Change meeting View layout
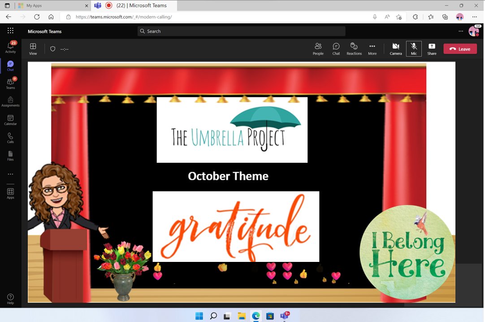Image resolution: width=485 pixels, height=322 pixels. (x=33, y=49)
